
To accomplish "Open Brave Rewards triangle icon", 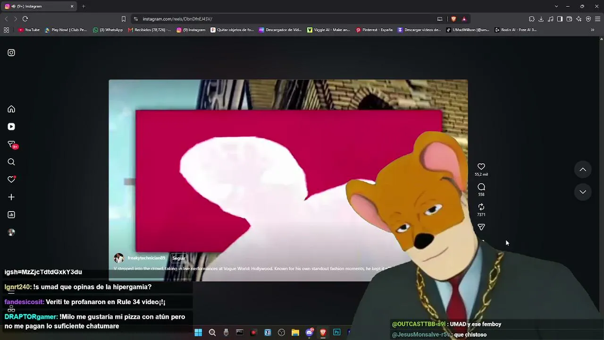I will click(x=464, y=19).
